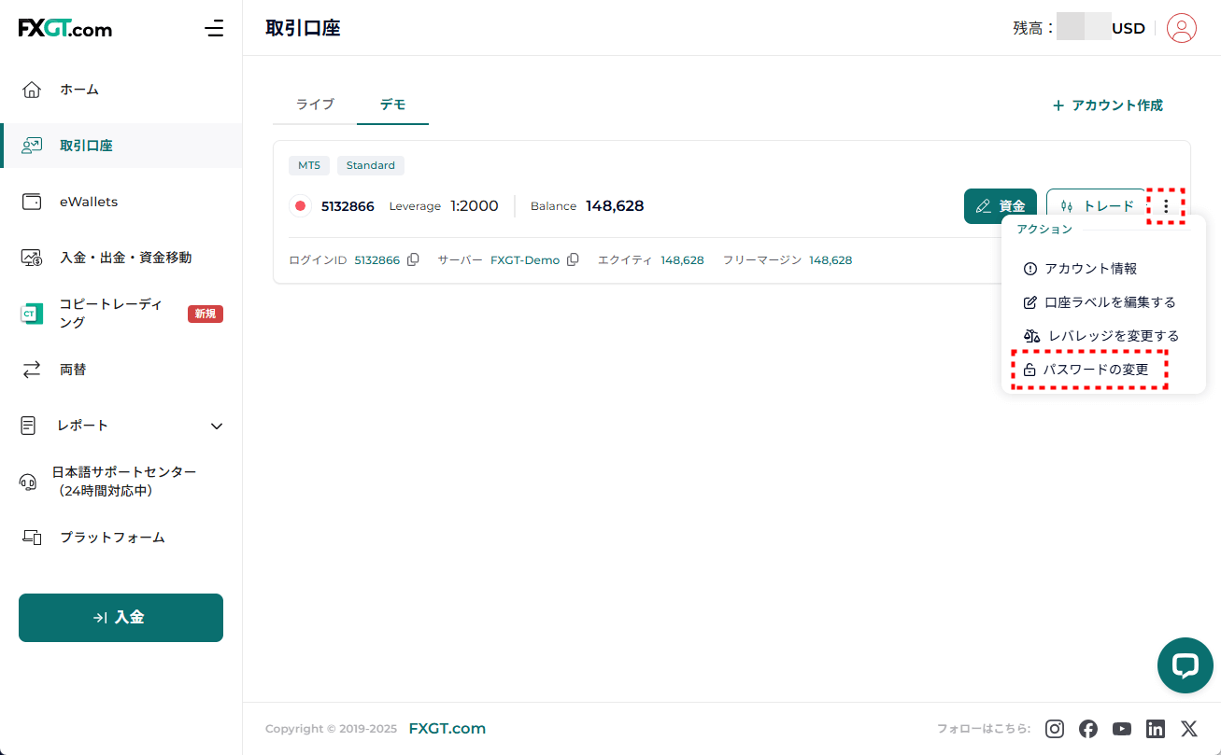Close the three-dot account actions menu

tap(1165, 206)
